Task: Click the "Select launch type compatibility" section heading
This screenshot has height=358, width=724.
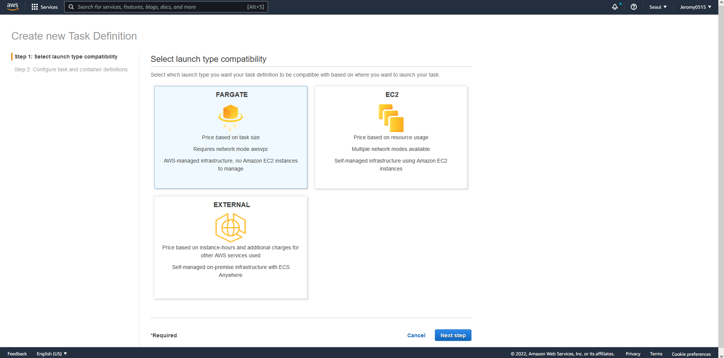Action: coord(208,59)
